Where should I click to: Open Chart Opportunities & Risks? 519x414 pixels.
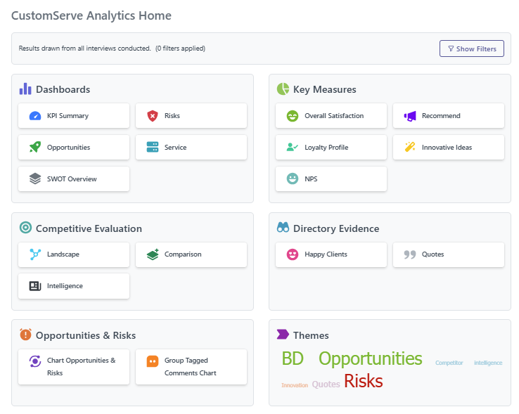point(74,367)
